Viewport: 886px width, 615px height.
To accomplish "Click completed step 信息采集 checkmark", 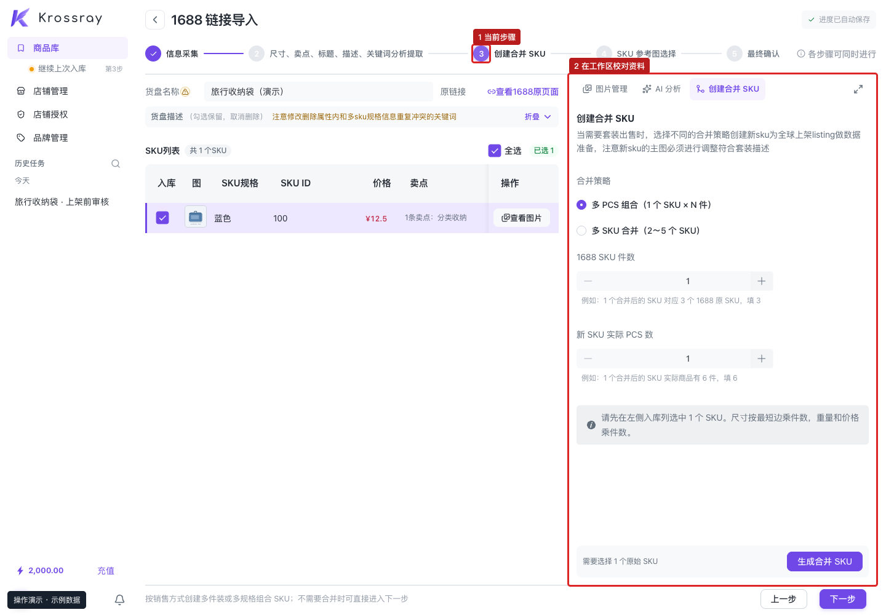I will 153,54.
